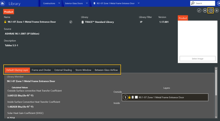Viewport: 220px width, 121px height.
Task: Collapse the Calculated Values section
Action: [8, 88]
